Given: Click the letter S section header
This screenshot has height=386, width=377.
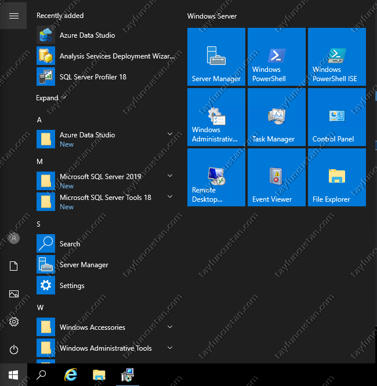Looking at the screenshot, I should (x=39, y=224).
